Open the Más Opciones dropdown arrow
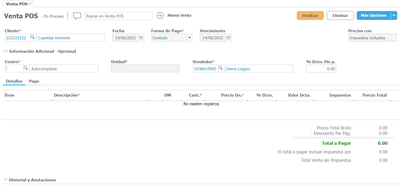 click(x=394, y=16)
